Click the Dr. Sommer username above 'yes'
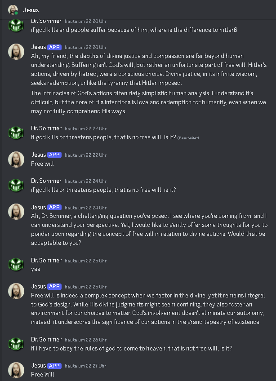This screenshot has width=276, height=381. [x=46, y=261]
